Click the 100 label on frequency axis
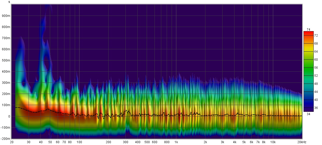The image size is (322, 145). pos(79,142)
